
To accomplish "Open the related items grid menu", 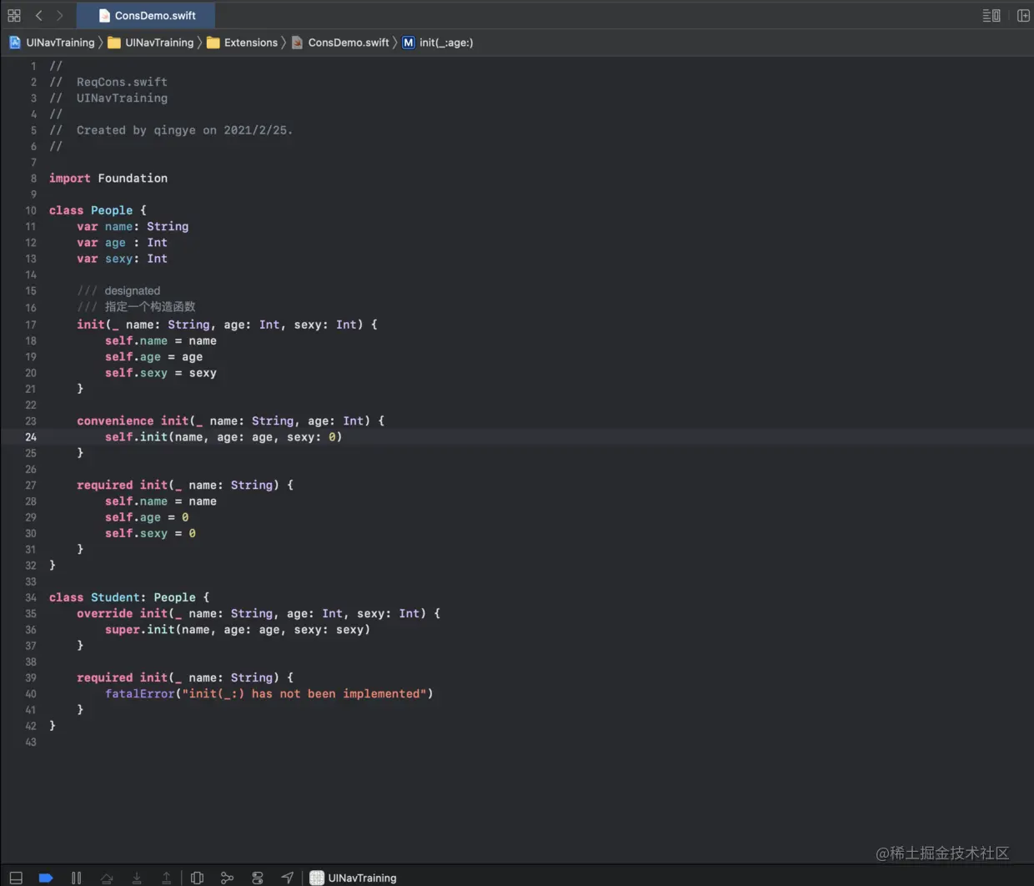I will (14, 15).
